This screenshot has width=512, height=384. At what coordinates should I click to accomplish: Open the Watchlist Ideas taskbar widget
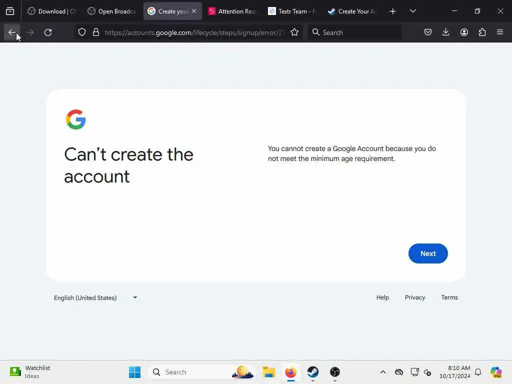tap(30, 372)
